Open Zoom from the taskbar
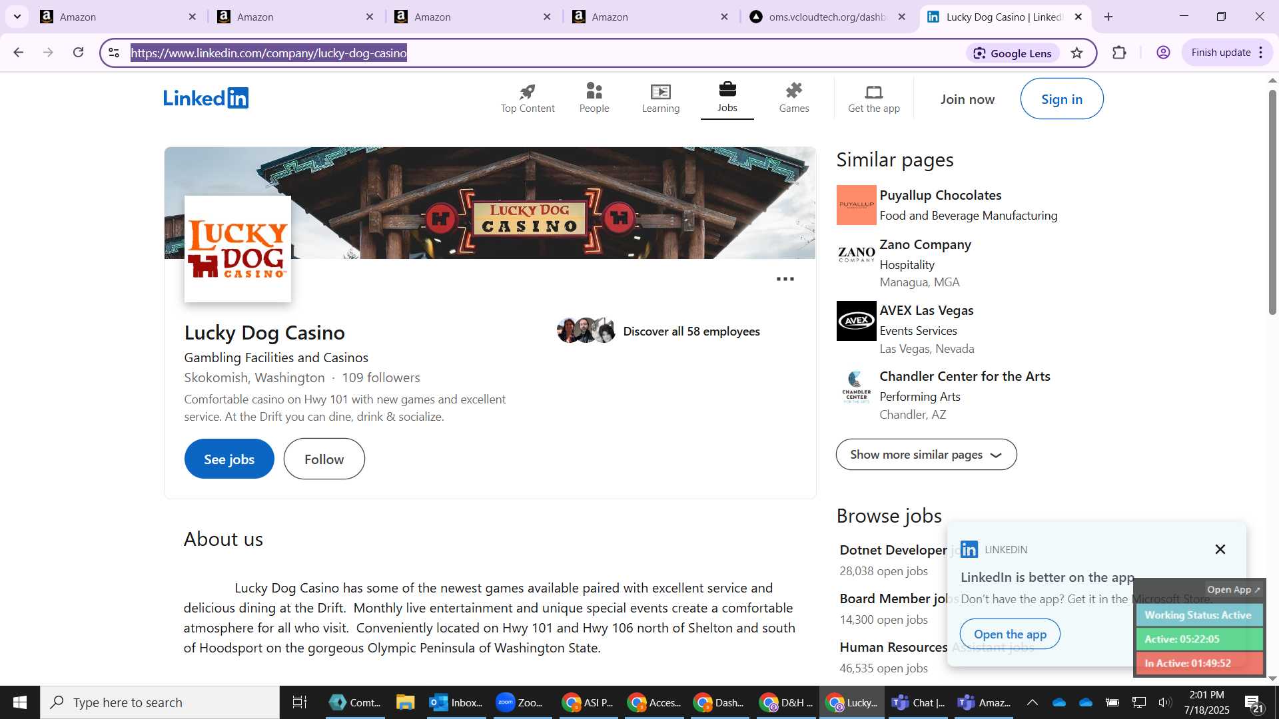The width and height of the screenshot is (1279, 719). pyautogui.click(x=521, y=702)
